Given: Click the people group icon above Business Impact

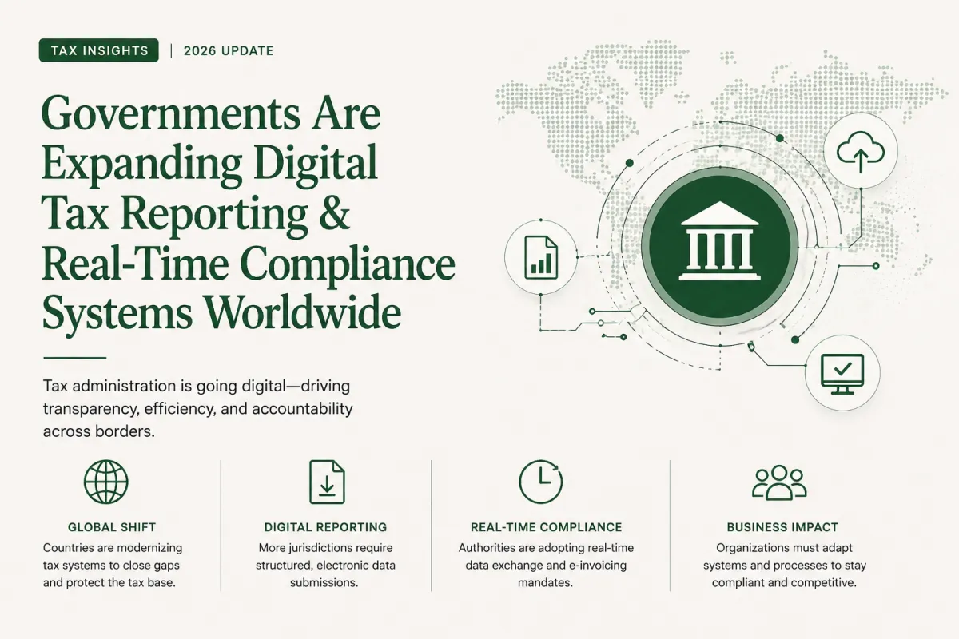Looking at the screenshot, I should (x=779, y=482).
